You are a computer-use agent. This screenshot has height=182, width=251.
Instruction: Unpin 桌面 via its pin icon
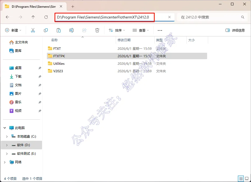pyautogui.click(x=40, y=68)
